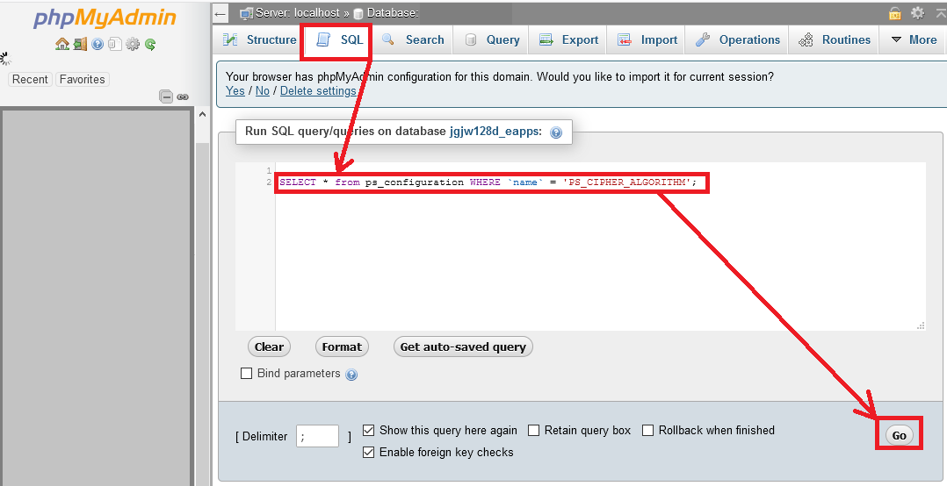947x486 pixels.
Task: Click the No link in configuration notice
Action: click(262, 91)
